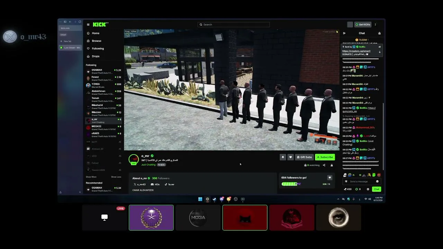The height and width of the screenshot is (249, 443).
Task: Open the emoji picker in chat input
Action: coord(377,182)
